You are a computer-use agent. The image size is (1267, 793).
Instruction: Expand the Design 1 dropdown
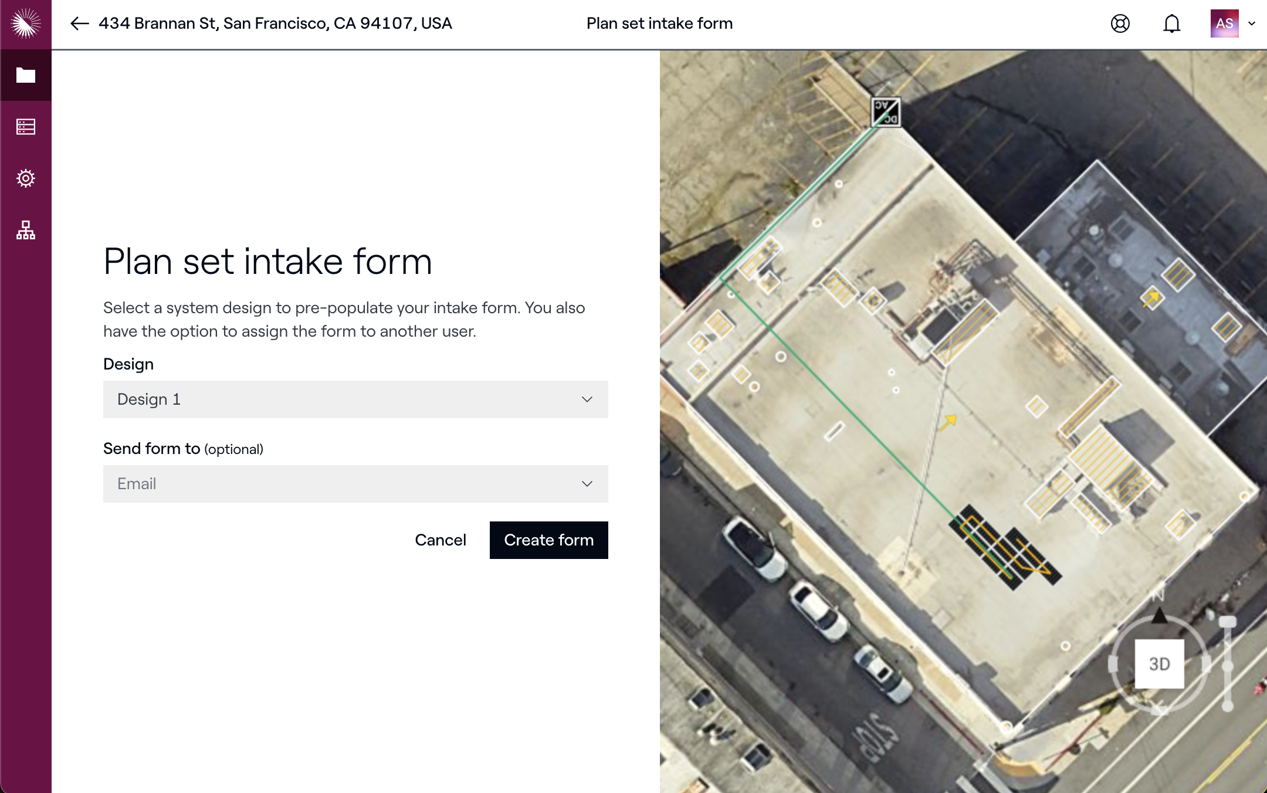(355, 399)
